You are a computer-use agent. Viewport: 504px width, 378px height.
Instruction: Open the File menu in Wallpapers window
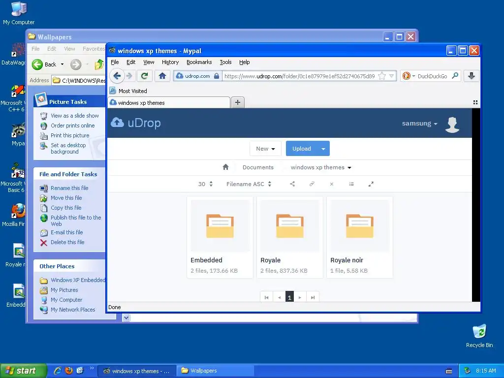point(35,49)
